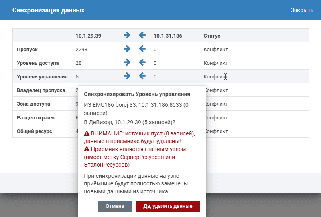Click right arrow in Уровень управления row
The height and width of the screenshot is (217, 321).
click(x=127, y=76)
